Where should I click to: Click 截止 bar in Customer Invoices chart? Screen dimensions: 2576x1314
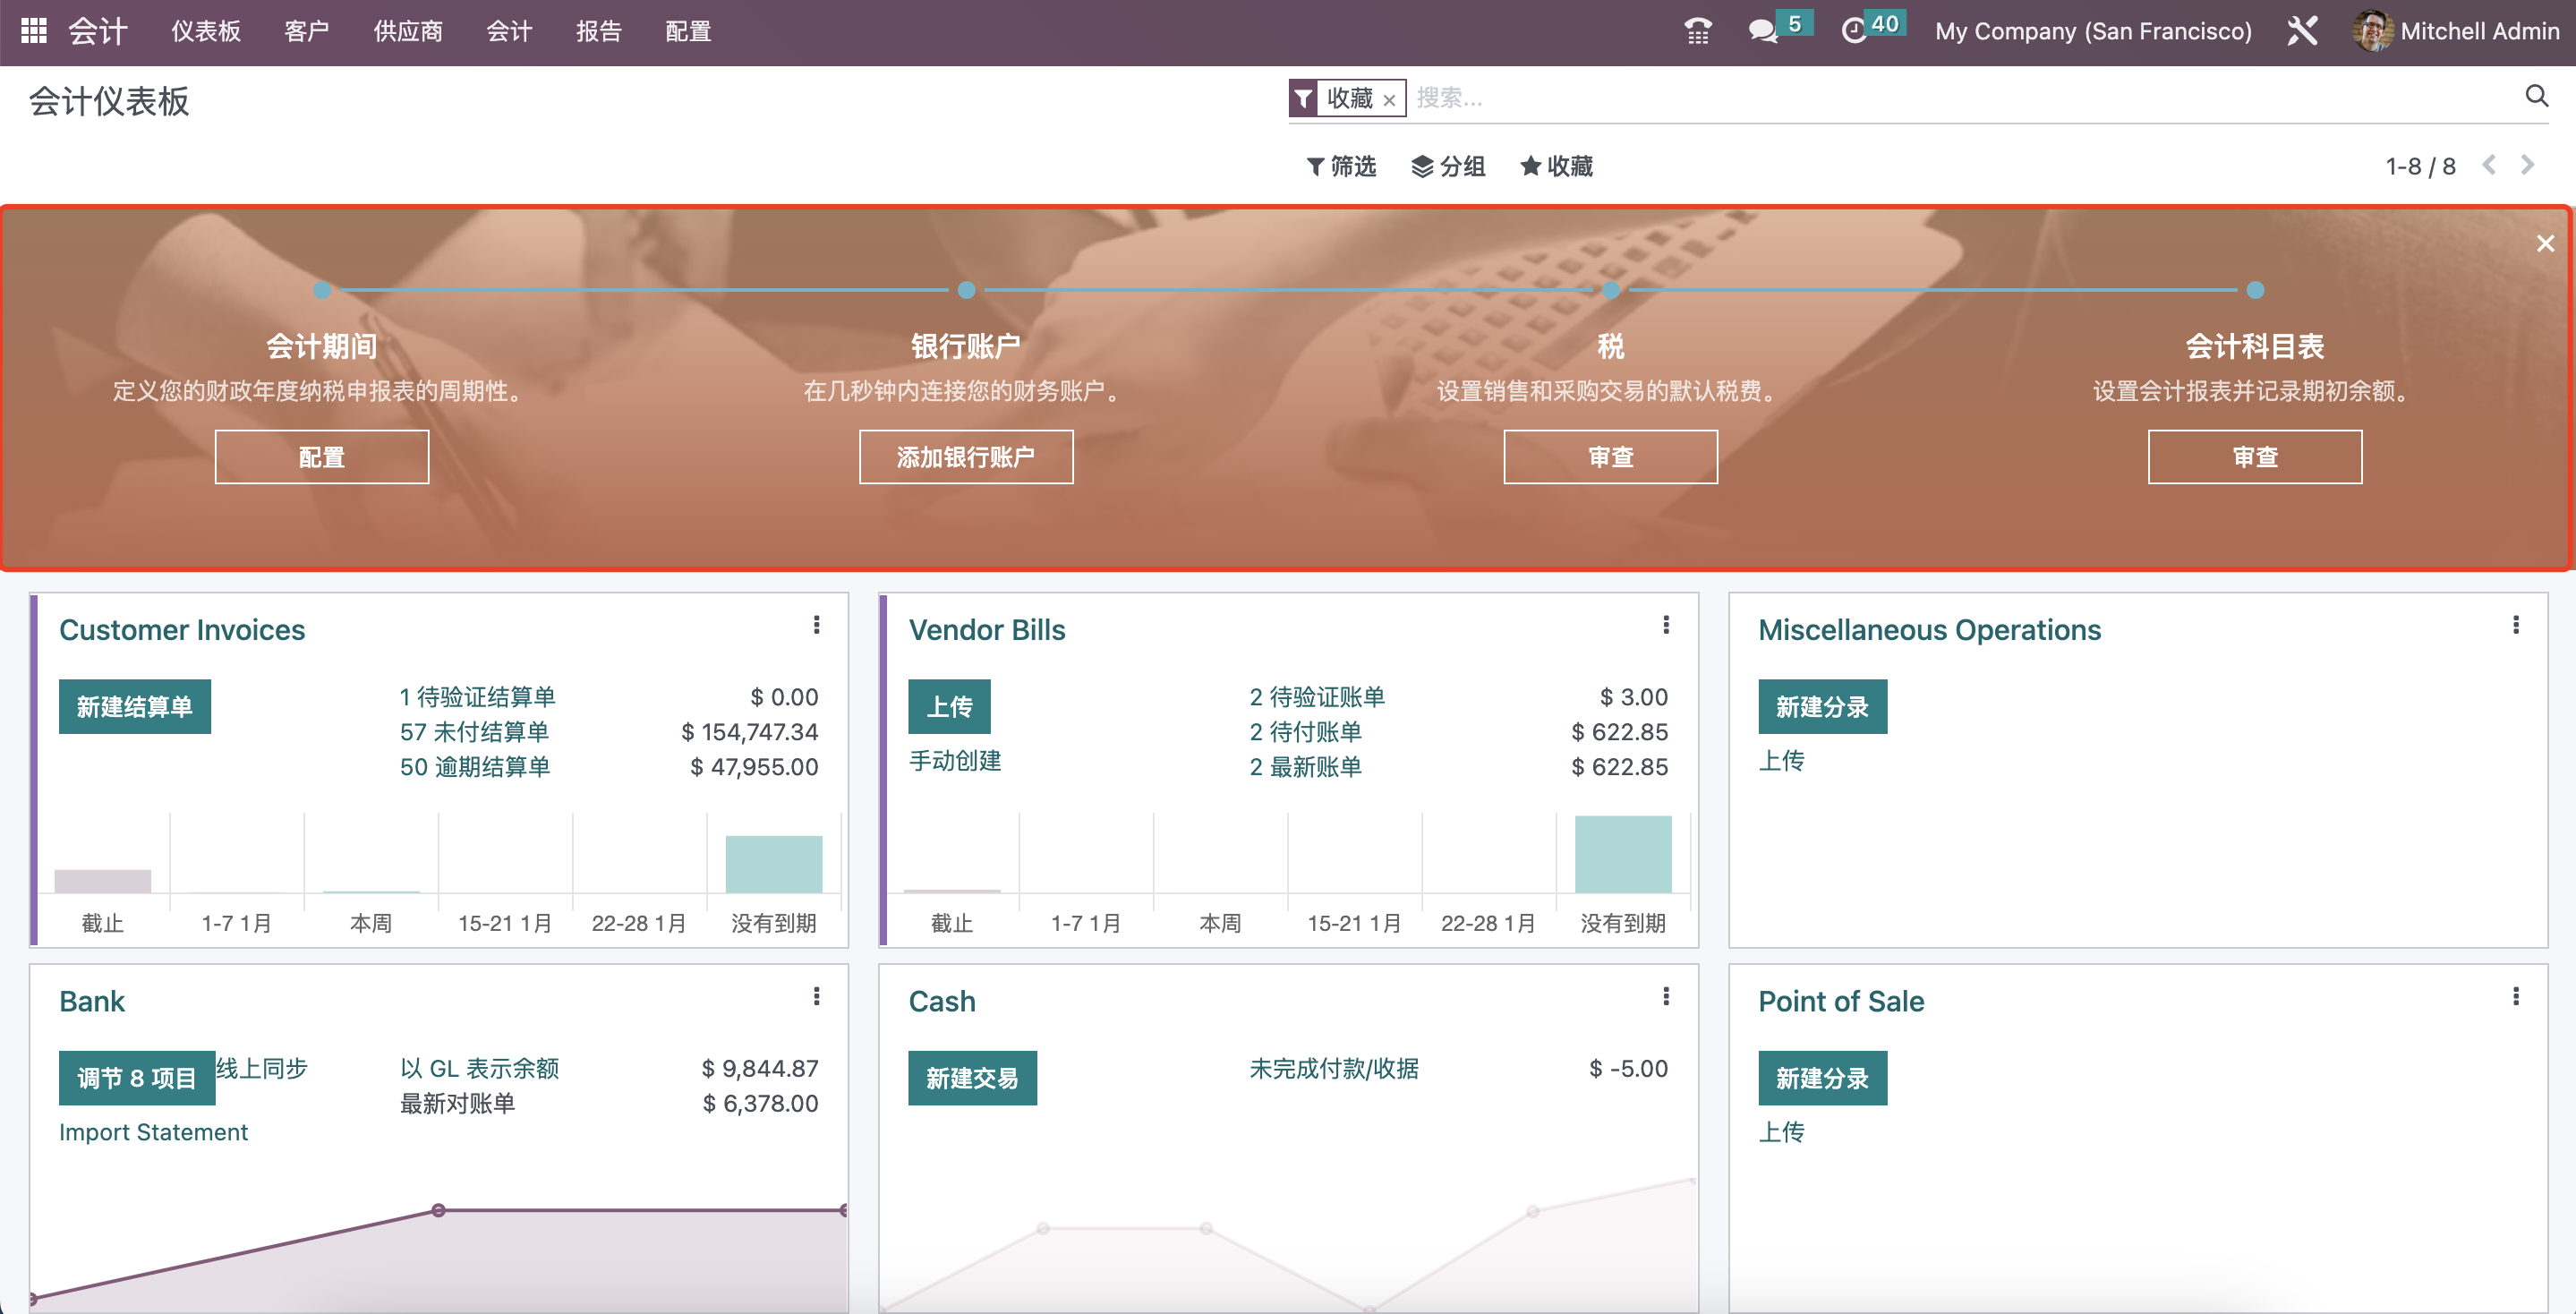point(102,881)
